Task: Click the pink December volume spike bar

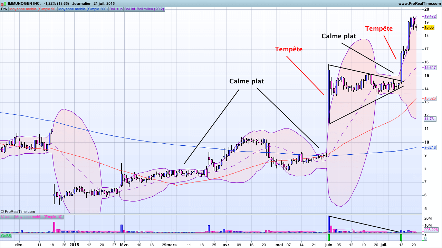Action: (x=54, y=227)
